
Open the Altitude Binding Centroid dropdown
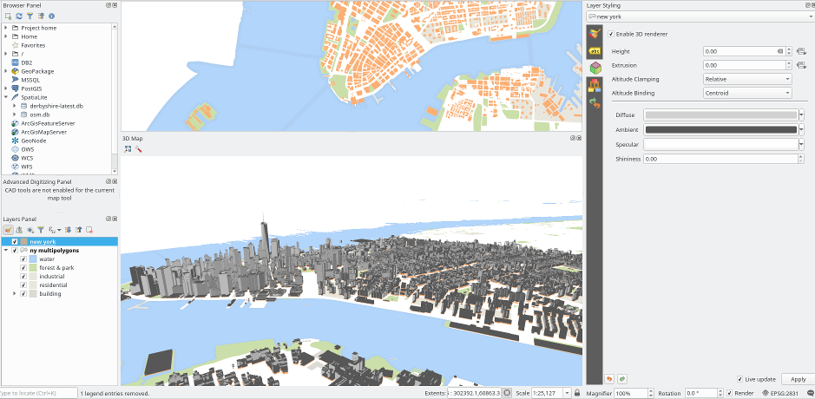pos(747,93)
